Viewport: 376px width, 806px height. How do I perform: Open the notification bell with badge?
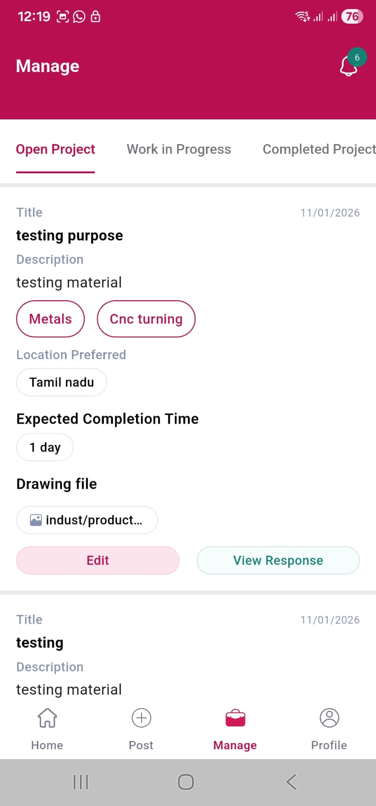pos(349,65)
